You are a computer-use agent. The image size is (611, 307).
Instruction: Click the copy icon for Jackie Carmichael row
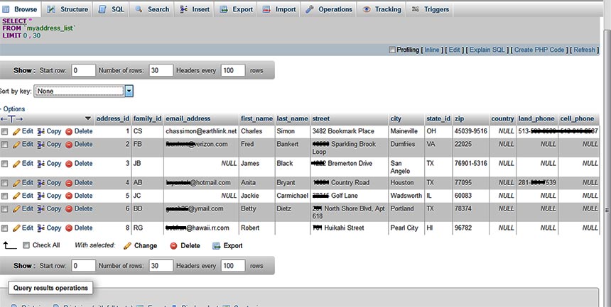[x=41, y=196]
